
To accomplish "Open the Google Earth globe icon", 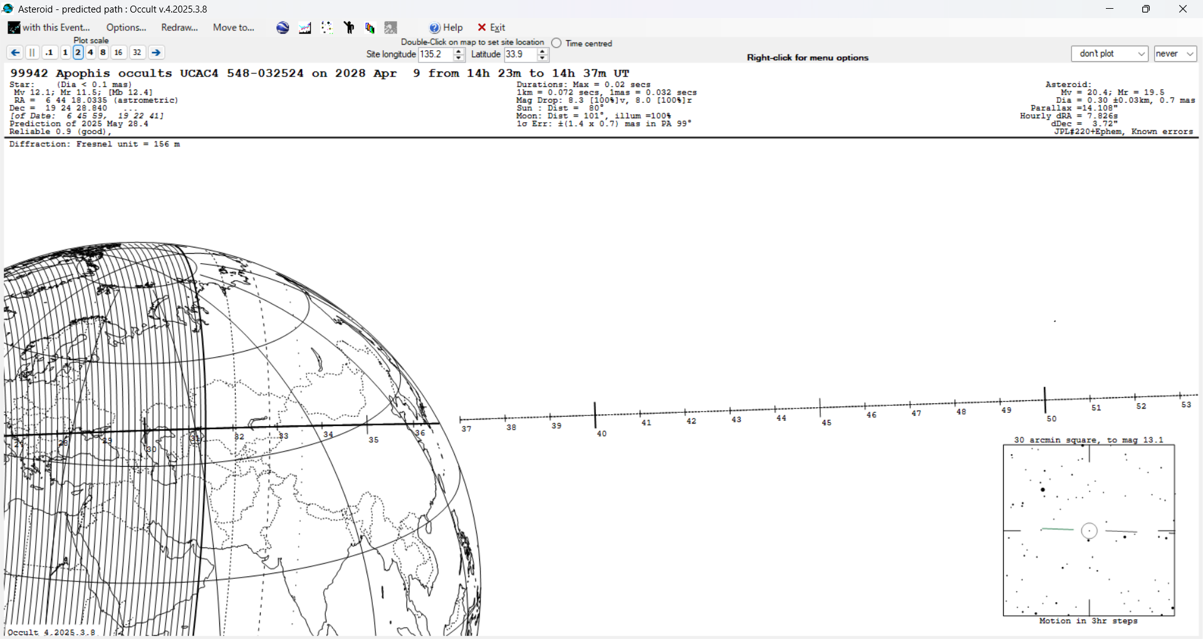I will click(x=283, y=28).
